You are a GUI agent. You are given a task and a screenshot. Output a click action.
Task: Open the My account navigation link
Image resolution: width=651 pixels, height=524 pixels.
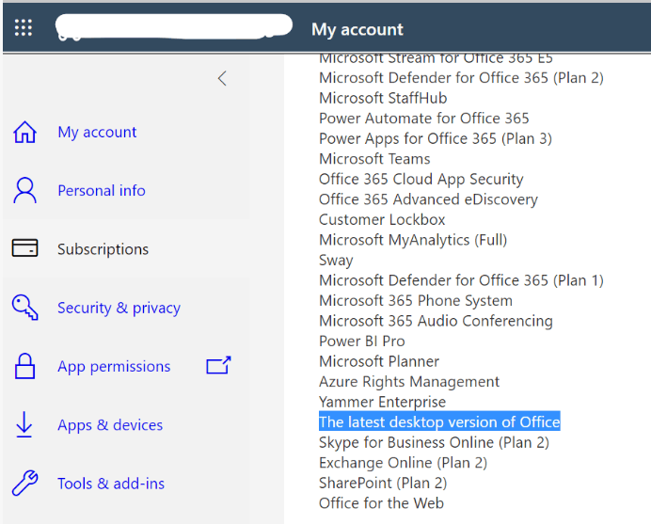tap(97, 133)
